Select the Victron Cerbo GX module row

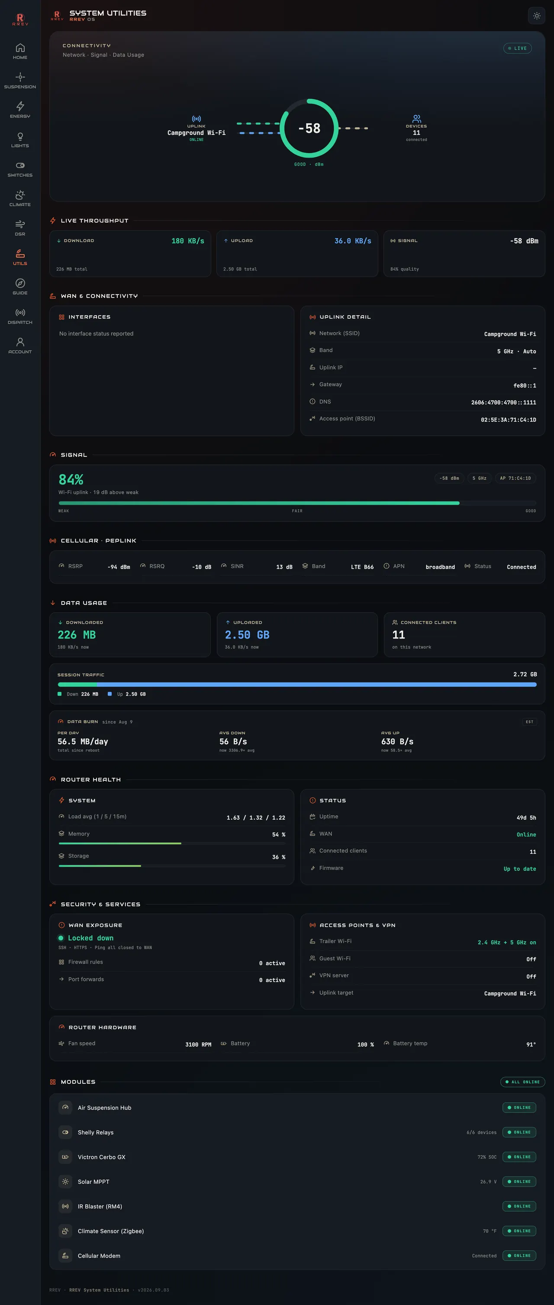point(297,1157)
